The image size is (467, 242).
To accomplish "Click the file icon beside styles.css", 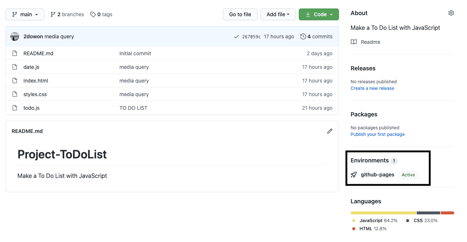I will coord(15,94).
